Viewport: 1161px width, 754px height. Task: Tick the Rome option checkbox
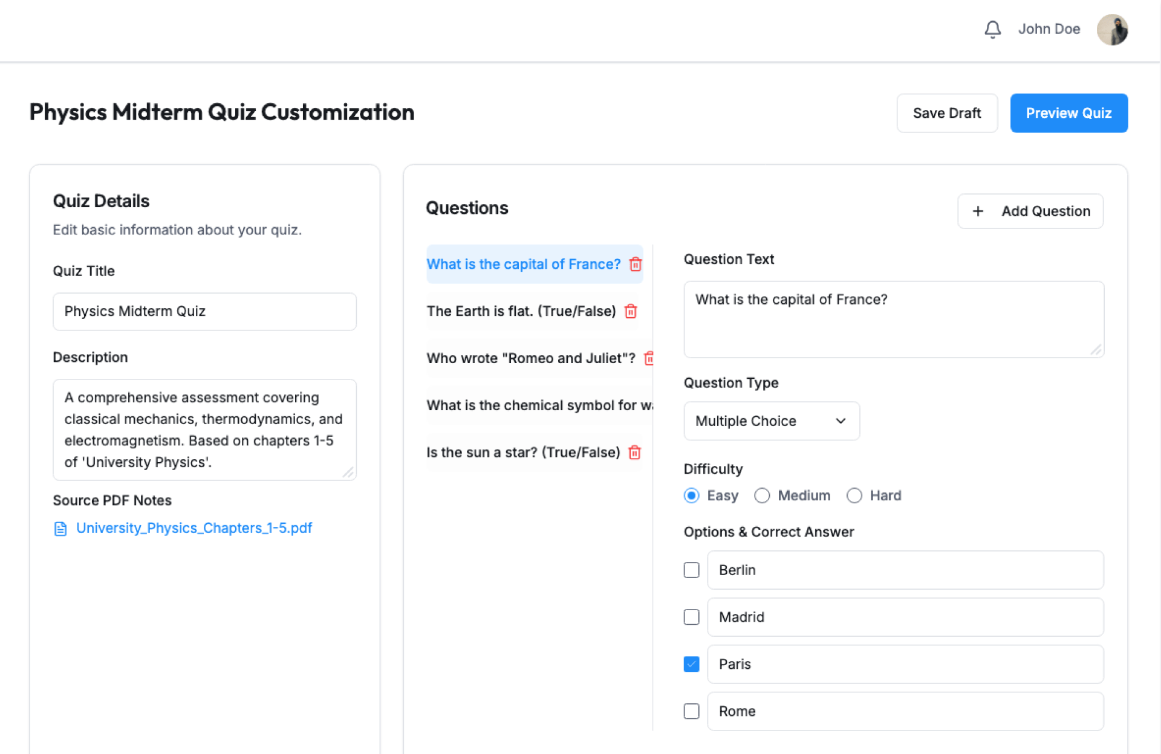click(x=691, y=711)
